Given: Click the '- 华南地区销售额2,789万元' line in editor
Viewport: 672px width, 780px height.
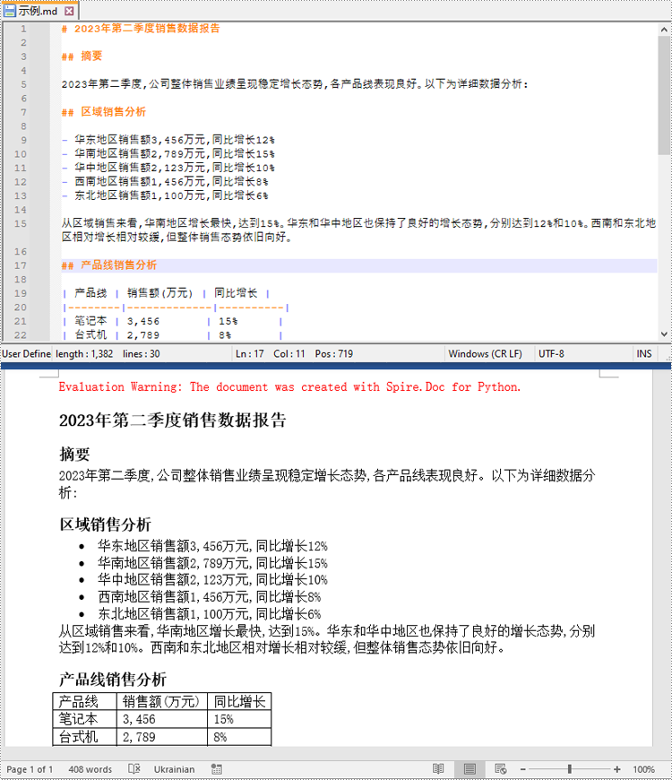Looking at the screenshot, I should point(168,153).
